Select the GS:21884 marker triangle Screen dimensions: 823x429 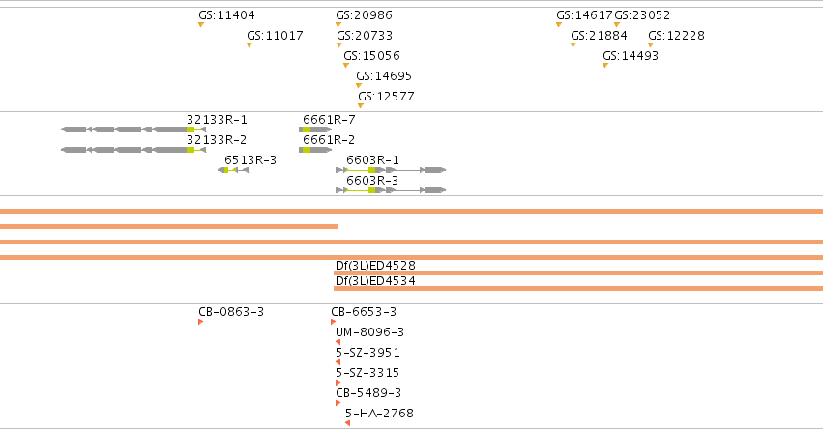[x=573, y=45]
